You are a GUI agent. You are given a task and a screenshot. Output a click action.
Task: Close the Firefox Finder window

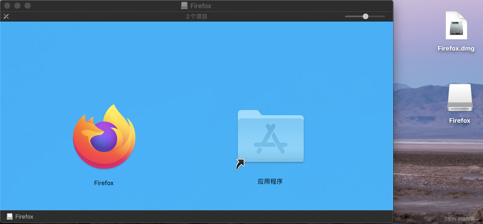coord(7,6)
